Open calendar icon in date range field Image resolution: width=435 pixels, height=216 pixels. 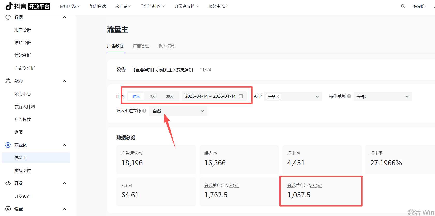241,96
